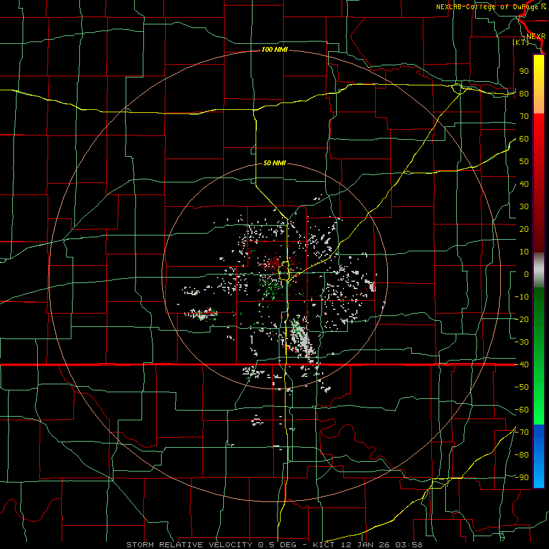Select the -70 value on velocity scale
Image resolution: width=549 pixels, height=549 pixels.
[522, 432]
